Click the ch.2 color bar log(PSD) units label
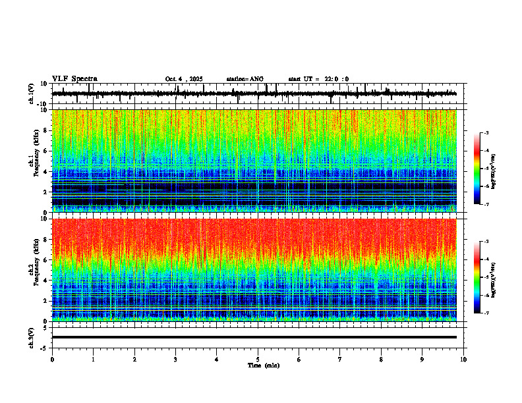Screen dimensions: 522x403 [493, 280]
